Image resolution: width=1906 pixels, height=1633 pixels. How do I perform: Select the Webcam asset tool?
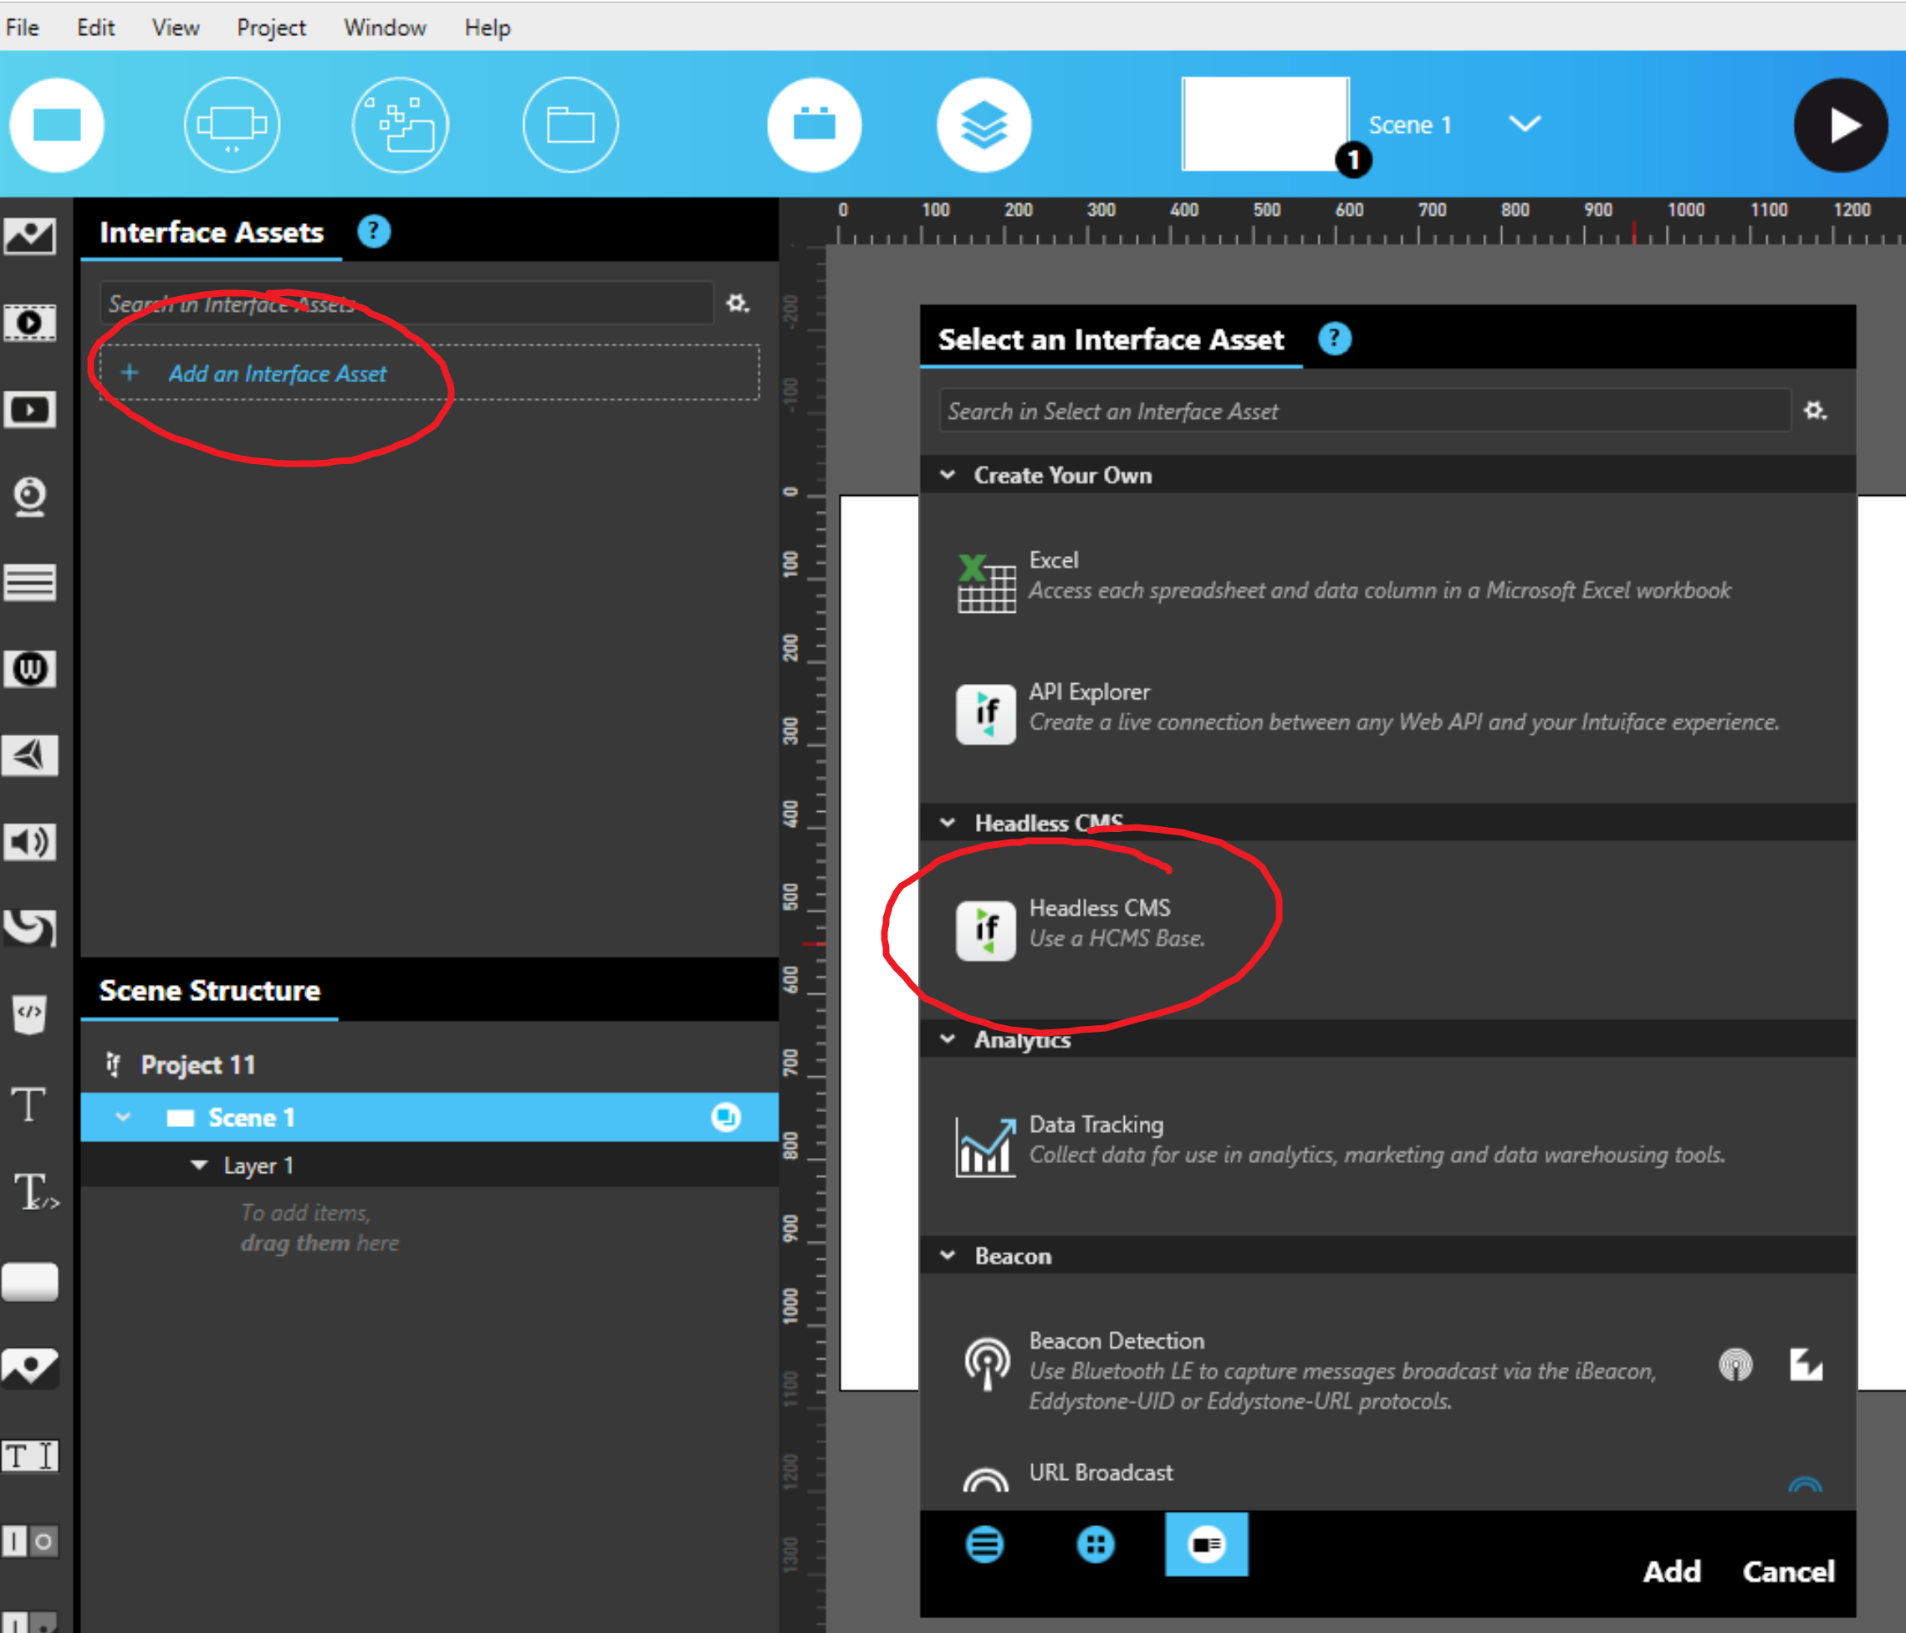[29, 497]
